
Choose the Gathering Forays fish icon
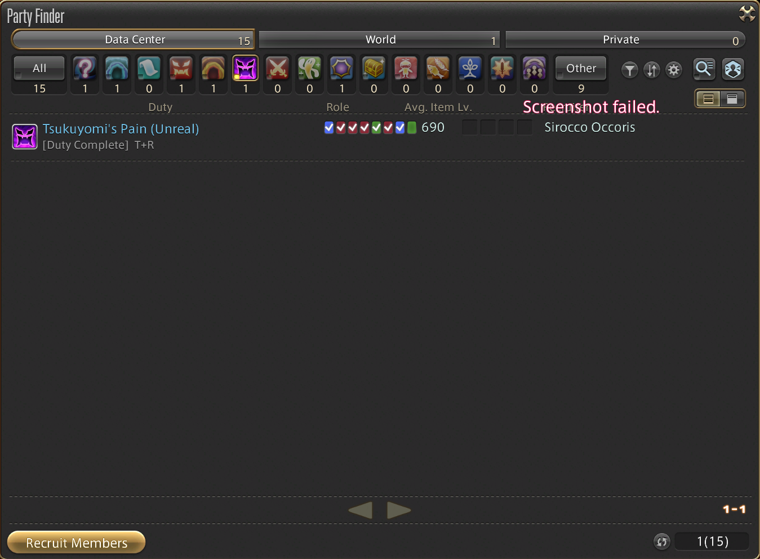click(x=438, y=69)
